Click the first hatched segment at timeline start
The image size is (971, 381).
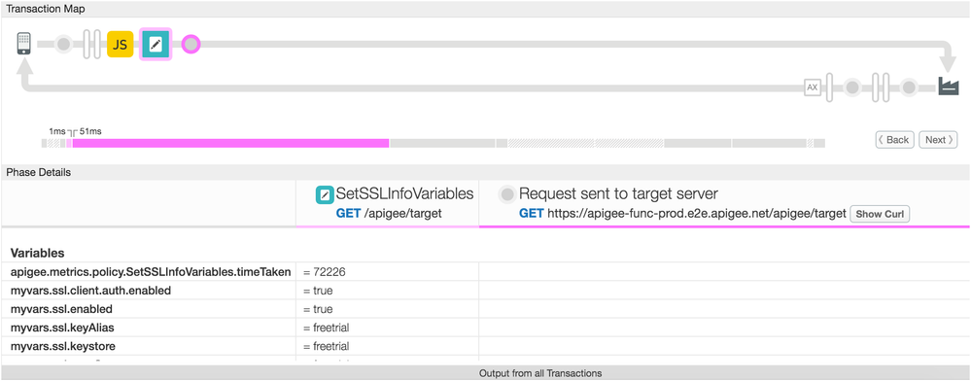pos(54,143)
